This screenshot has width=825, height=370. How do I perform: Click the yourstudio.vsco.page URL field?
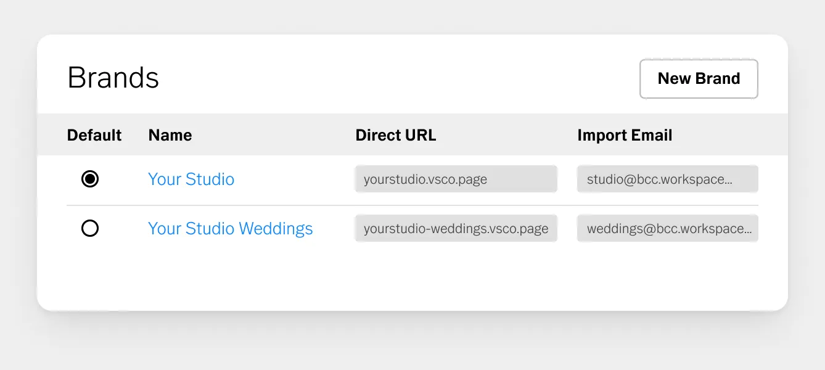click(456, 179)
